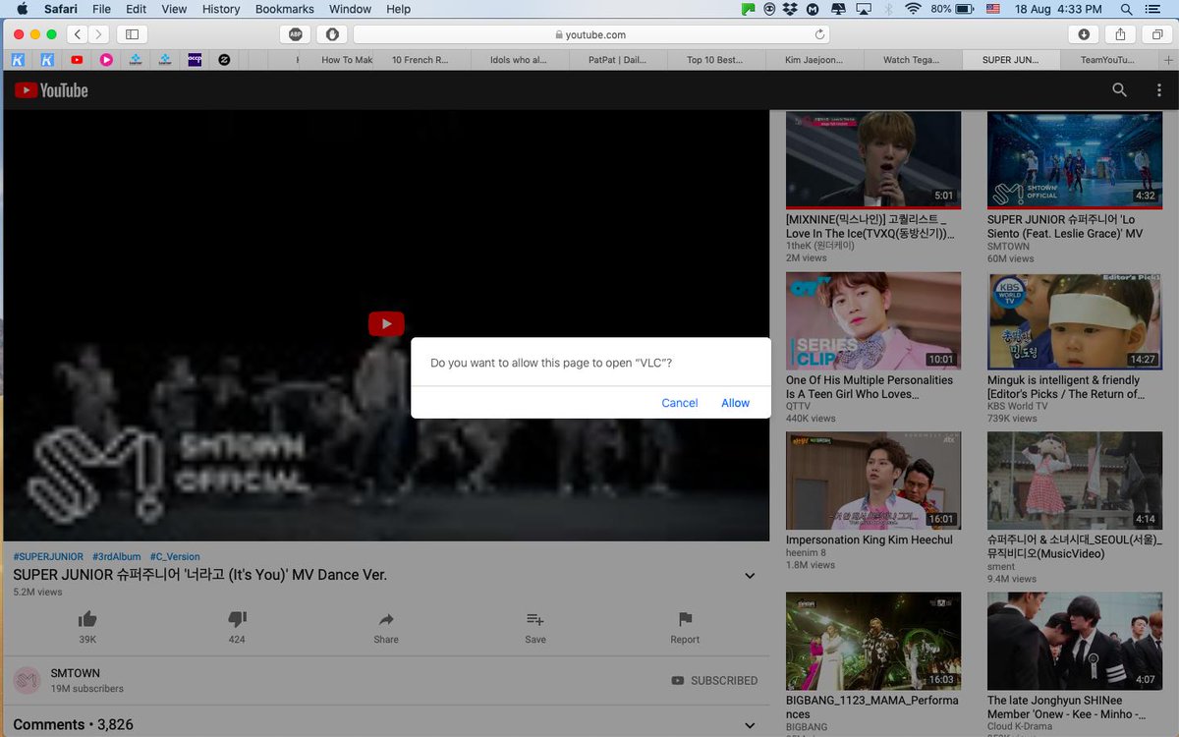Open the purple occp pinned tab
Viewport: 1179px width, 737px height.
tap(195, 60)
